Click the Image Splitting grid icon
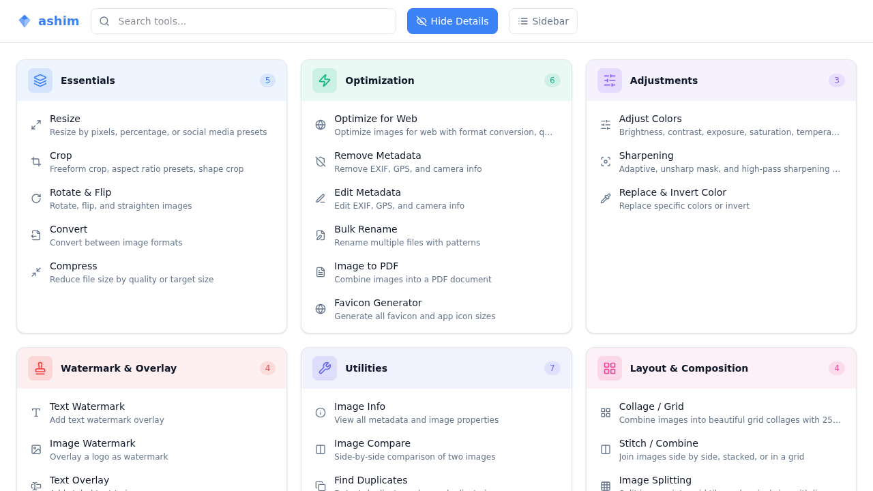873x491 pixels. (x=606, y=486)
